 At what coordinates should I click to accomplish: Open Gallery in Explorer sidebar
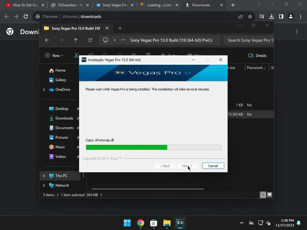pos(61,80)
